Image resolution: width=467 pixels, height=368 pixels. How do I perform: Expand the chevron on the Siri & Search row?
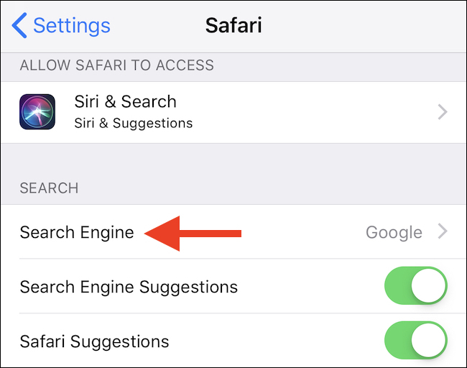pos(443,112)
